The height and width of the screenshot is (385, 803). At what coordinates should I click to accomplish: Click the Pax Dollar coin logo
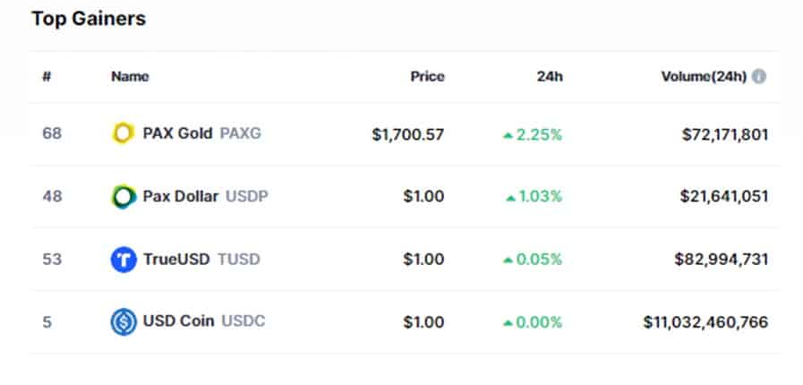pos(124,197)
